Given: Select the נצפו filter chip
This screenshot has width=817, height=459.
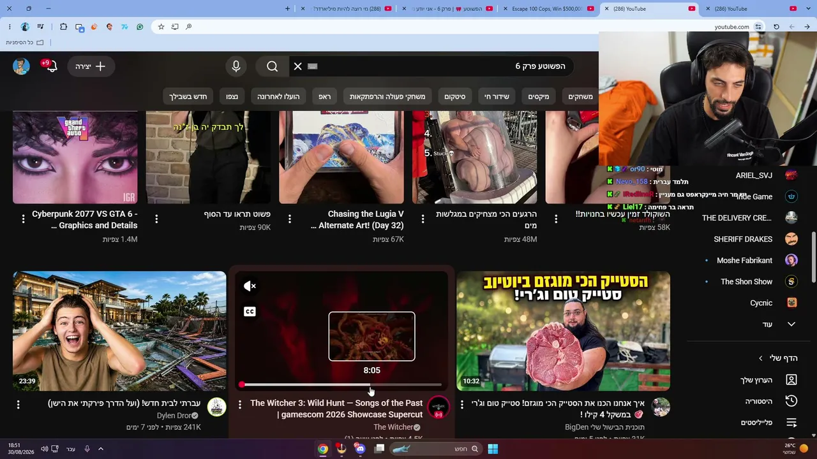Looking at the screenshot, I should [x=232, y=96].
